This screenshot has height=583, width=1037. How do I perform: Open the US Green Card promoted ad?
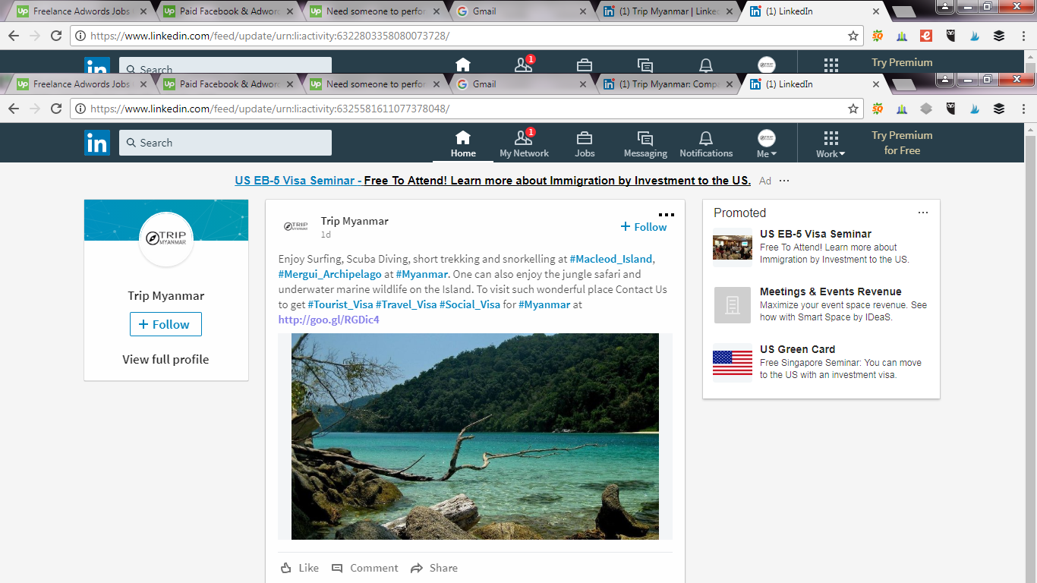[x=797, y=349]
